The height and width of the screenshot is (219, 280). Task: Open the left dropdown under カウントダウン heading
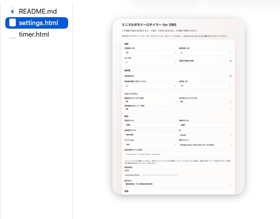[x=151, y=101]
